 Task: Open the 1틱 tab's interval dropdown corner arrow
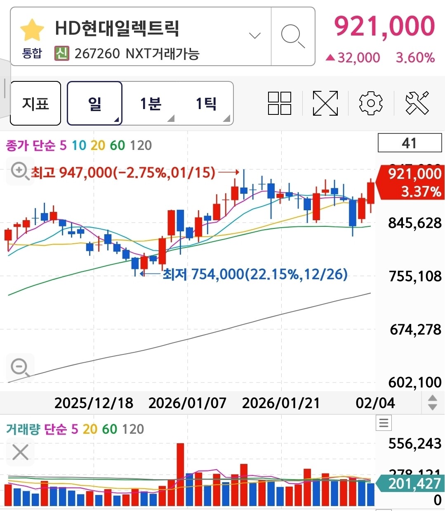[226, 119]
